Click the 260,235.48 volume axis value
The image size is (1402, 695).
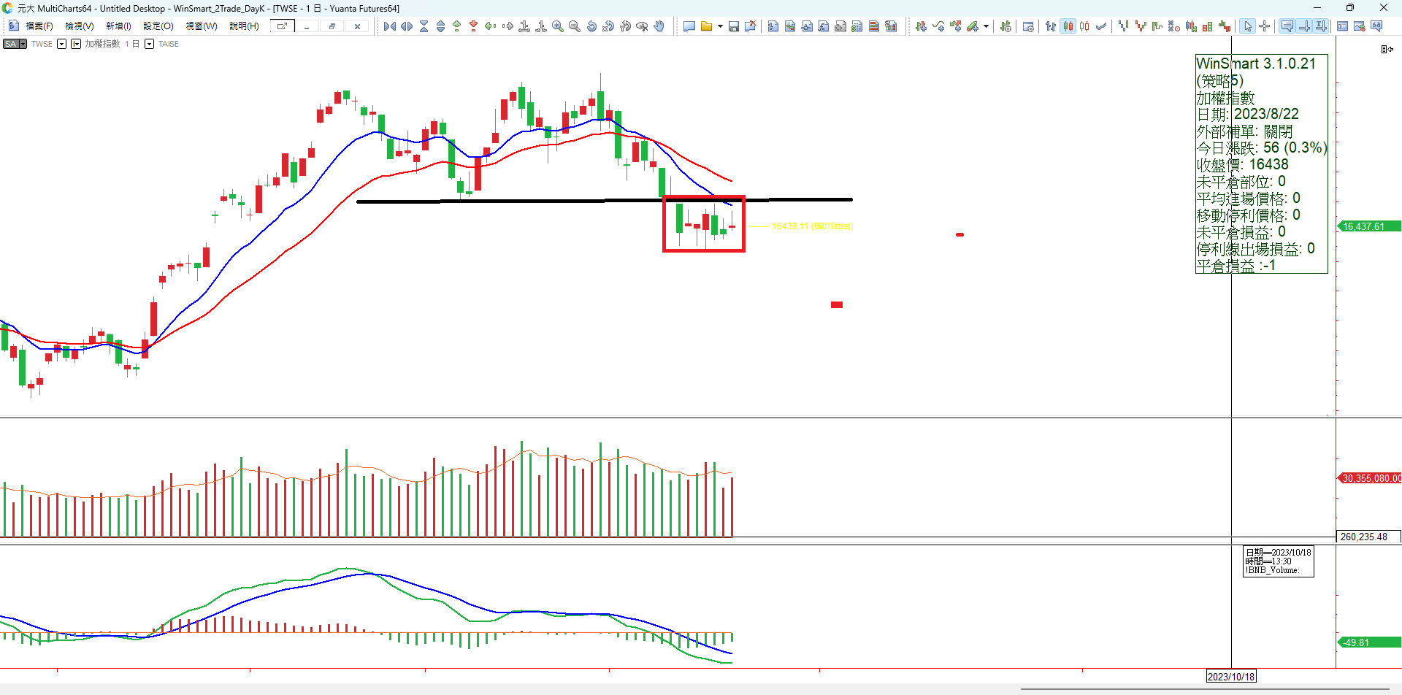[x=1368, y=537]
